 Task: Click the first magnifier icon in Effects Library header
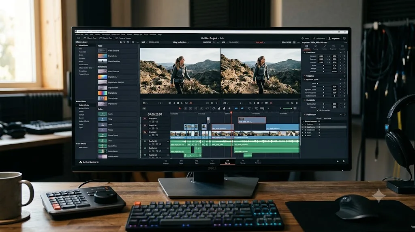point(121,42)
